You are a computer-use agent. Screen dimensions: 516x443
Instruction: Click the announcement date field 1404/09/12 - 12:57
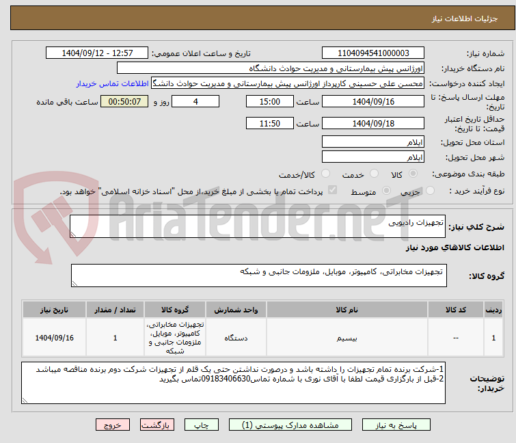[97, 53]
